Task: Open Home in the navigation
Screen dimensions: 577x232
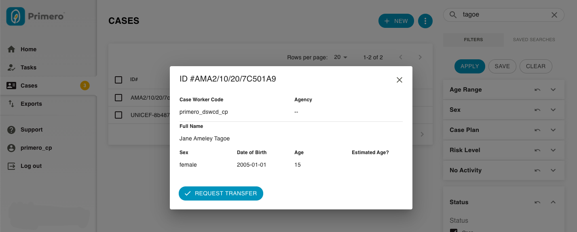Action: (x=29, y=49)
